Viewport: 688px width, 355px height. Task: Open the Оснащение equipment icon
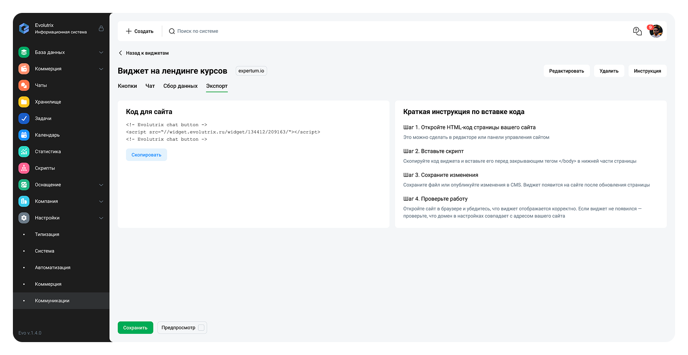coord(24,185)
